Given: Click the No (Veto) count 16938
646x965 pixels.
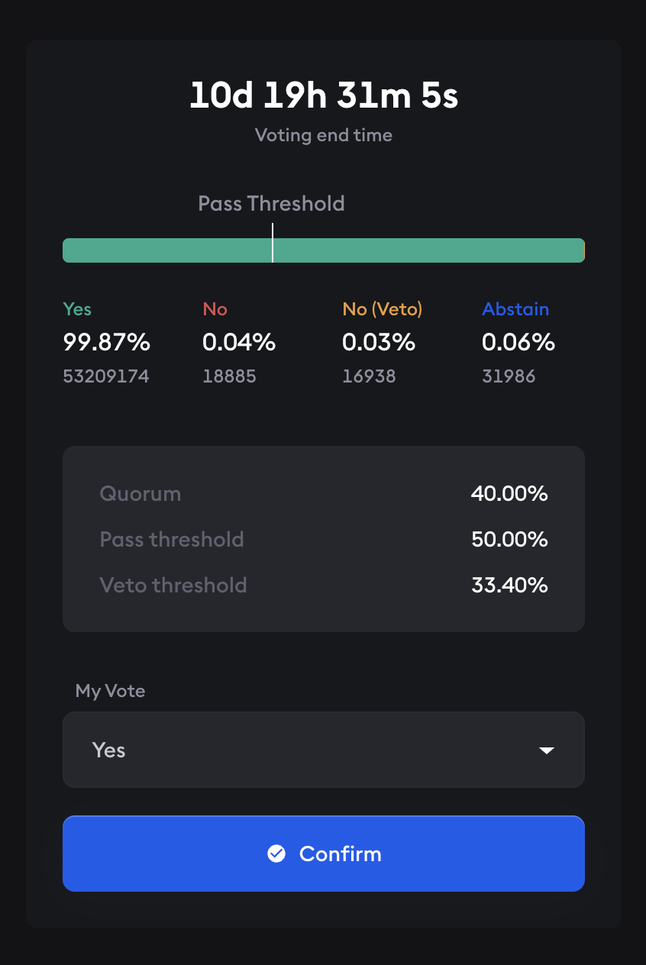Looking at the screenshot, I should pyautogui.click(x=369, y=376).
